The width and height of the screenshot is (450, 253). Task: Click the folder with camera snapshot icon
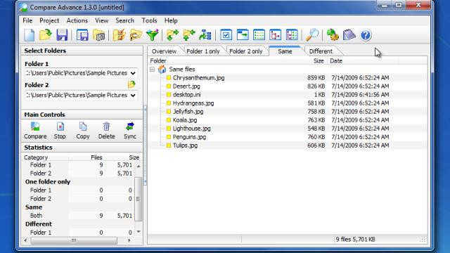click(x=98, y=35)
